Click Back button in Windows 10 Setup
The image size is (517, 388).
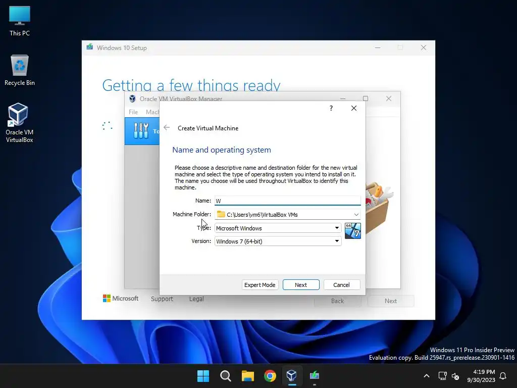[337, 301]
